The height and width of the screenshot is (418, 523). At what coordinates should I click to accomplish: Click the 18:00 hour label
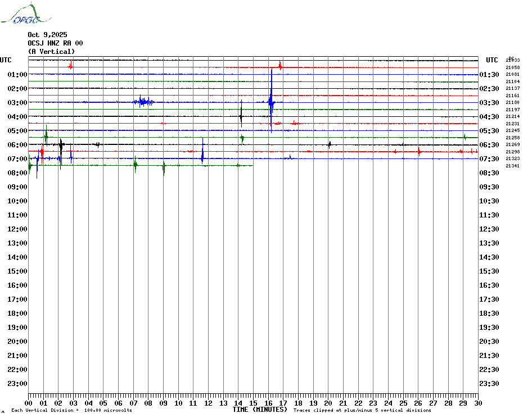17,313
